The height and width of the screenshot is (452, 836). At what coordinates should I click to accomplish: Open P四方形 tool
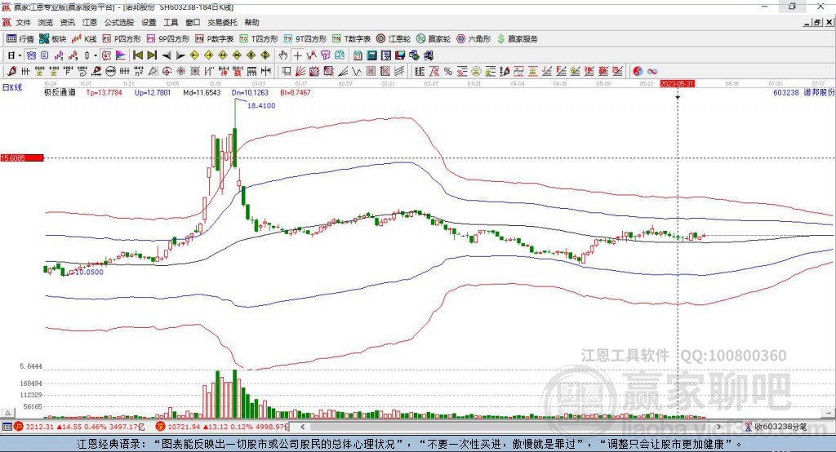[122, 39]
